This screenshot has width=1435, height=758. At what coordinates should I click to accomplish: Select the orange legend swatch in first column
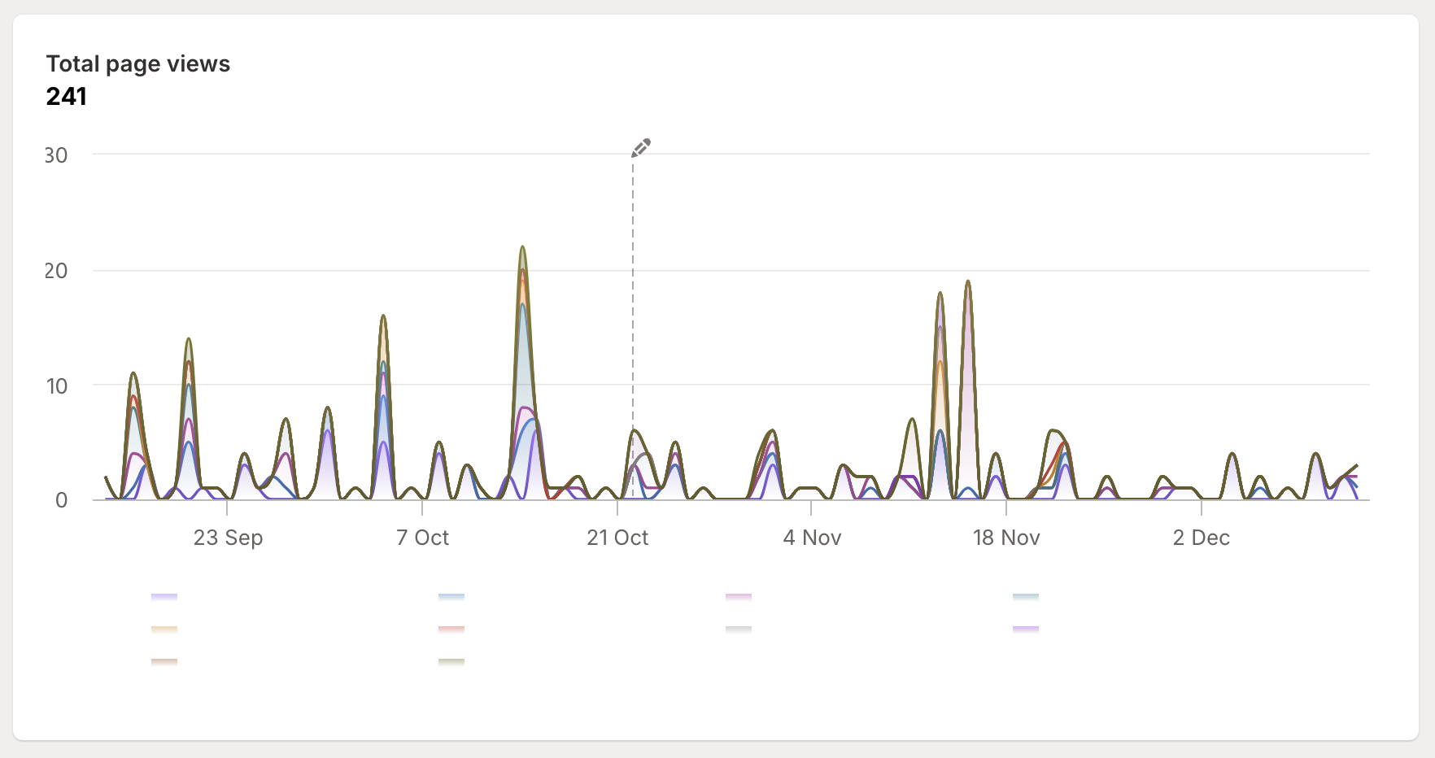pyautogui.click(x=164, y=628)
